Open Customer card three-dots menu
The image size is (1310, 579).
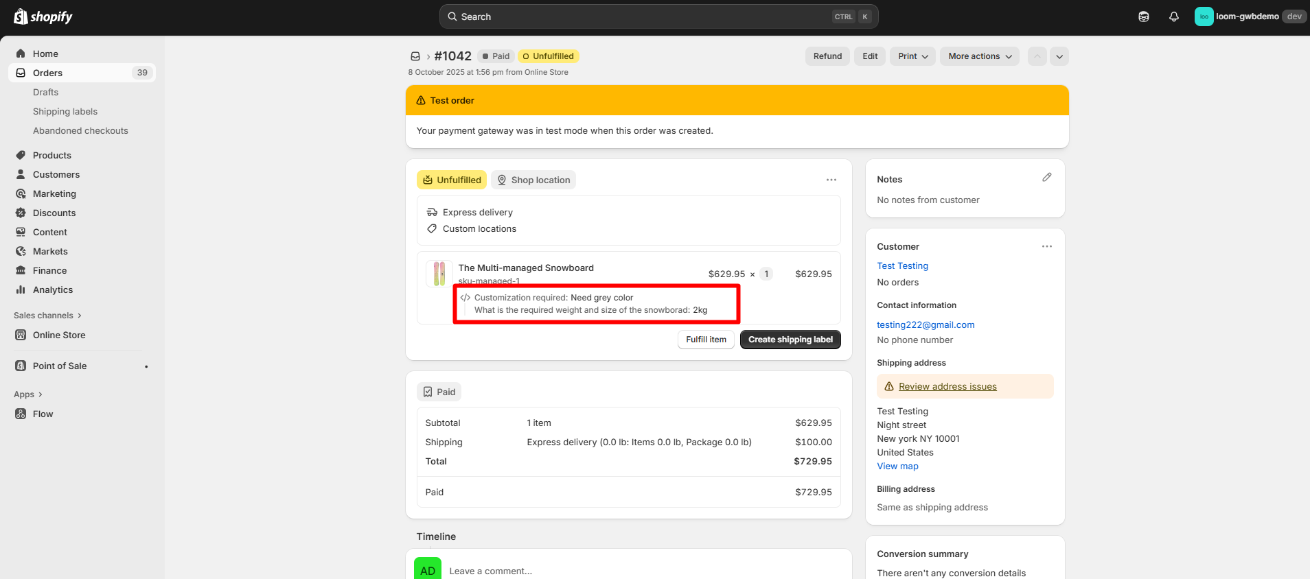[1046, 246]
